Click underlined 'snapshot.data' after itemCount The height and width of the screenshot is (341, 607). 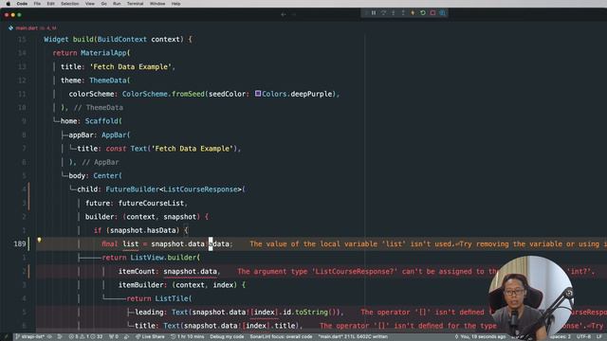[190, 272]
